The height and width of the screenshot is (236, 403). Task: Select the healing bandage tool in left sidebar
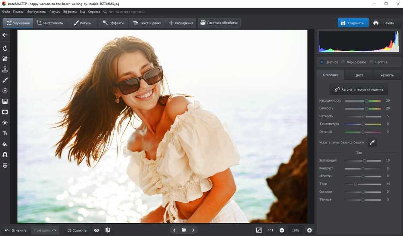(5, 59)
